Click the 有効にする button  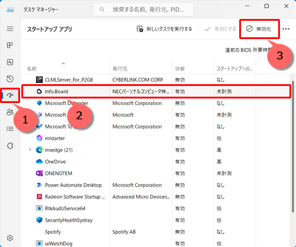(220, 29)
